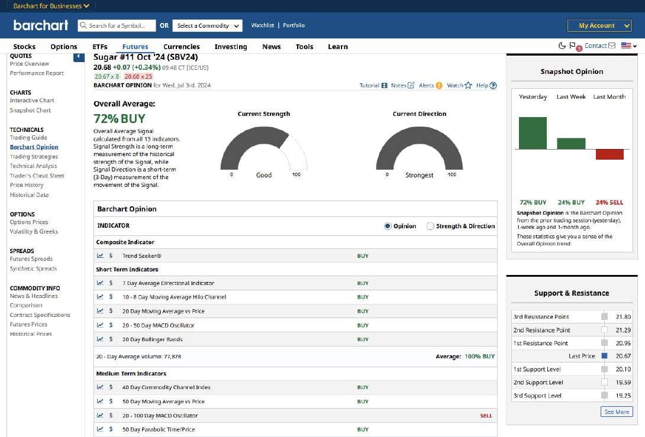Open chart icon for 20 Day Bollinger Bands

tap(100, 339)
